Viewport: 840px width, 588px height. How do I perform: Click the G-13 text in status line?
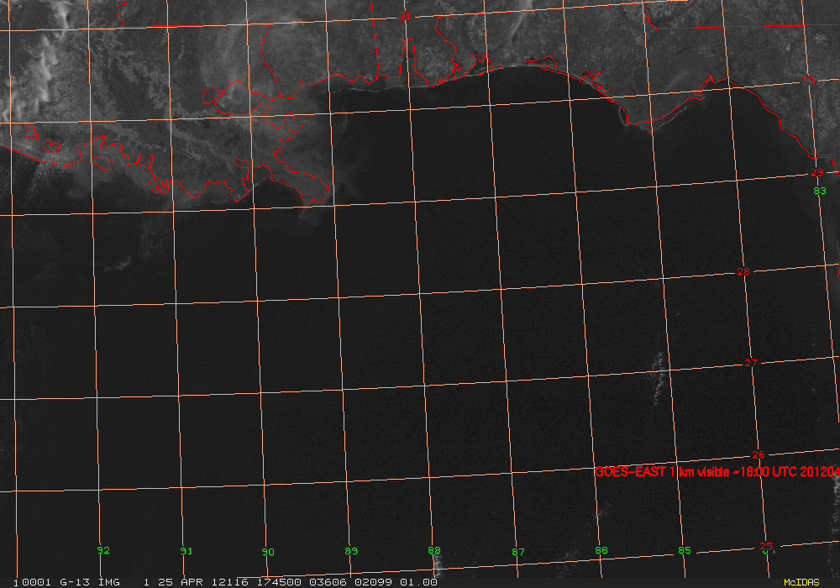75,582
